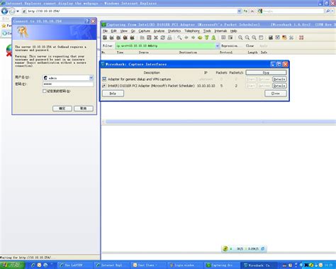Expand the Wireshark filter history dropdown

pyautogui.click(x=218, y=46)
